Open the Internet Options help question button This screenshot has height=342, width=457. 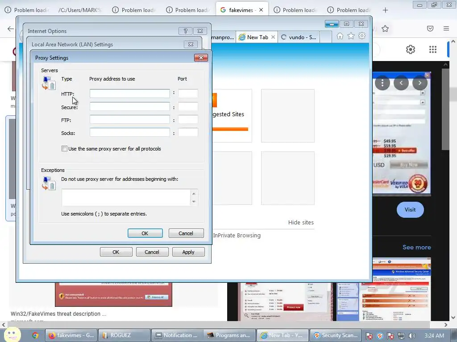[x=185, y=31]
